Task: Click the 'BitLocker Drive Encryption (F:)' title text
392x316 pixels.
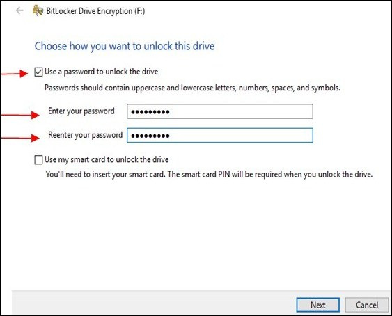Action: coord(95,11)
